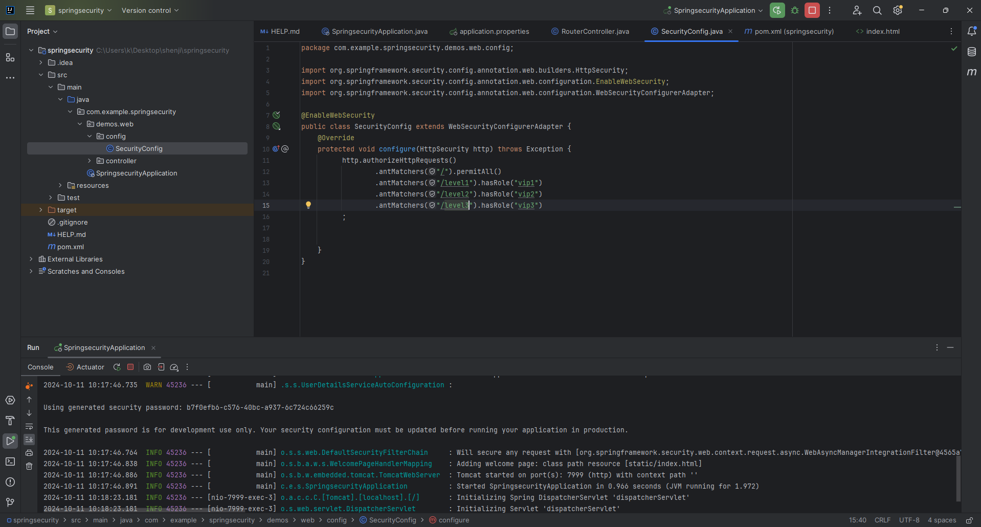
Task: Toggle the Run tool window button
Action: (10, 441)
